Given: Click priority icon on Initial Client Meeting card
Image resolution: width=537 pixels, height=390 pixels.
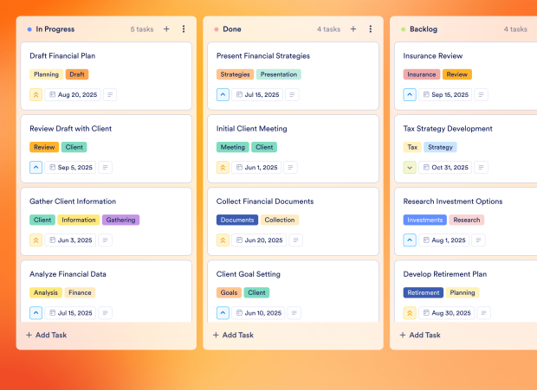Looking at the screenshot, I should [x=223, y=167].
